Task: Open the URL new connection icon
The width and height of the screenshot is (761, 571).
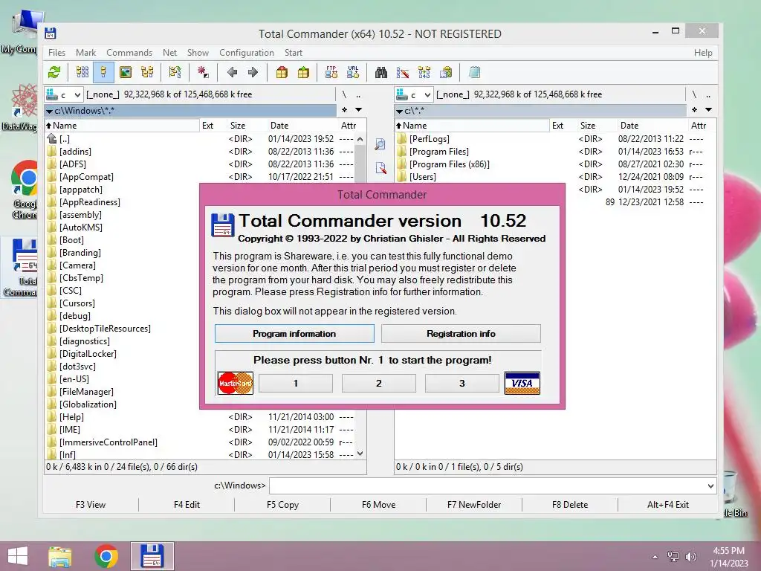Action: (353, 73)
